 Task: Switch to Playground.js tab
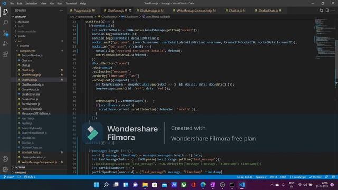84,11
